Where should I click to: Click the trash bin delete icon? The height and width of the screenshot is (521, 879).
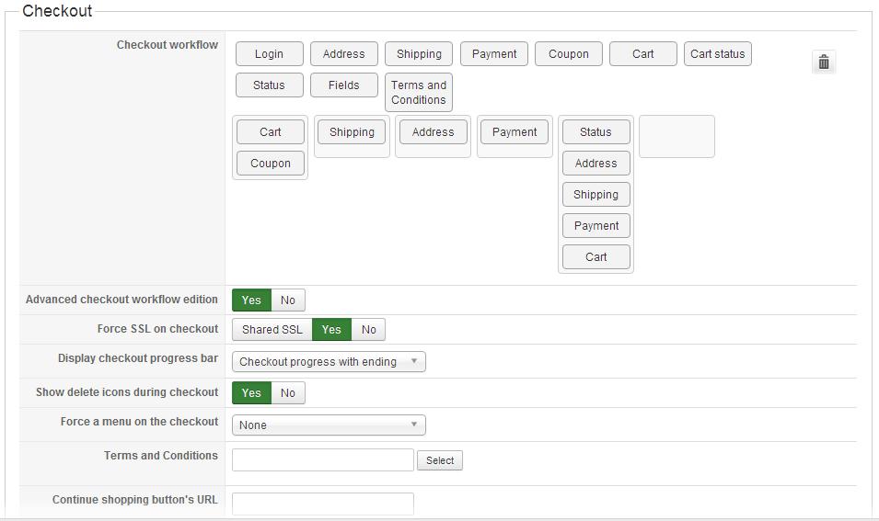pos(824,62)
